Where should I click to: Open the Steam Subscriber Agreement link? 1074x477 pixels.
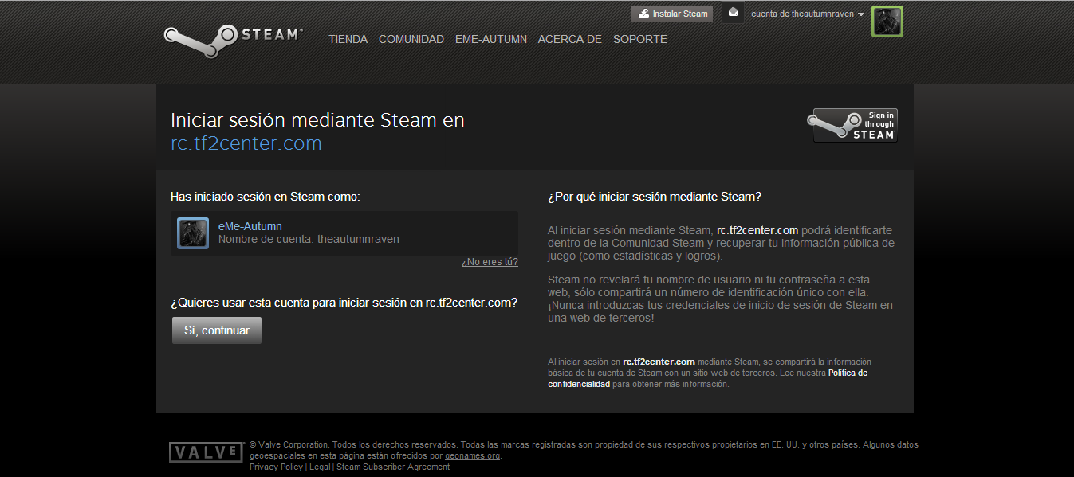pyautogui.click(x=393, y=467)
